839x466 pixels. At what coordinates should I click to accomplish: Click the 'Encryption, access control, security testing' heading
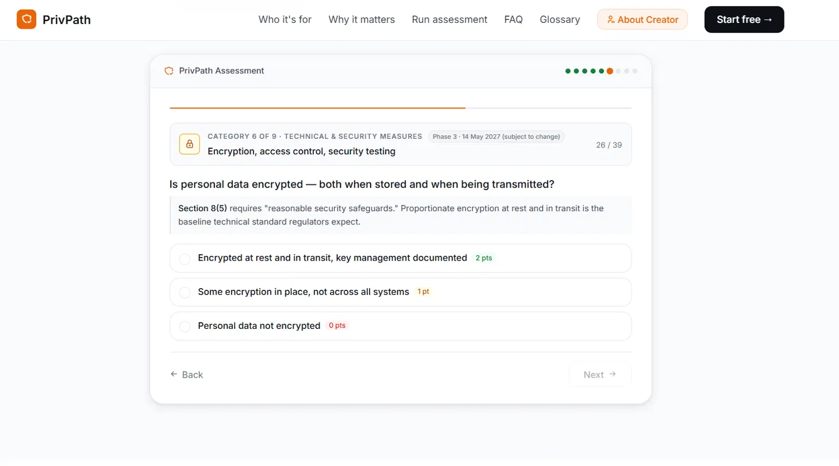(x=301, y=152)
